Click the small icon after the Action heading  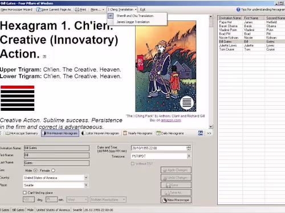44,56
